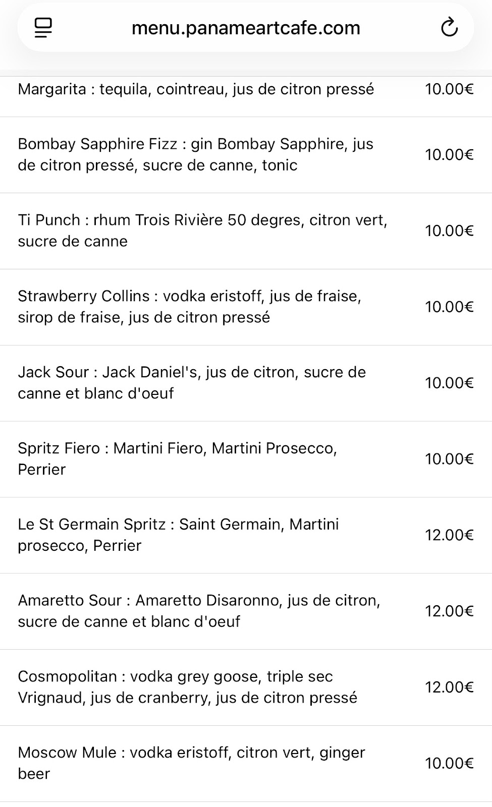Tap the 10.00€ price beside Ti Punch
The height and width of the screenshot is (807, 492).
tap(449, 231)
